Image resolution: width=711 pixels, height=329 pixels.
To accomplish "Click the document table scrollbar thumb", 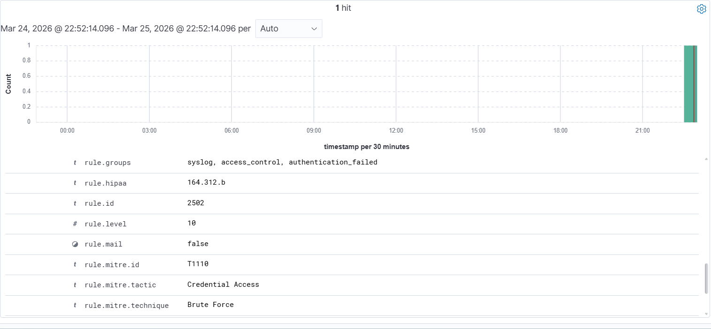I will pyautogui.click(x=707, y=278).
